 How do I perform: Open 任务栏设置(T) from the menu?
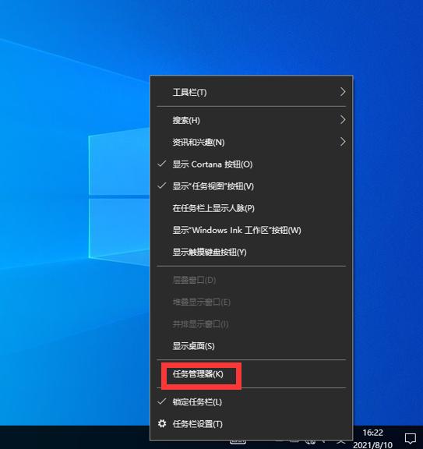click(x=252, y=424)
